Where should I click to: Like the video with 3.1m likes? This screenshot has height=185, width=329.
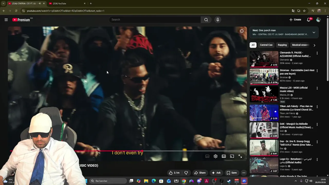(174, 173)
